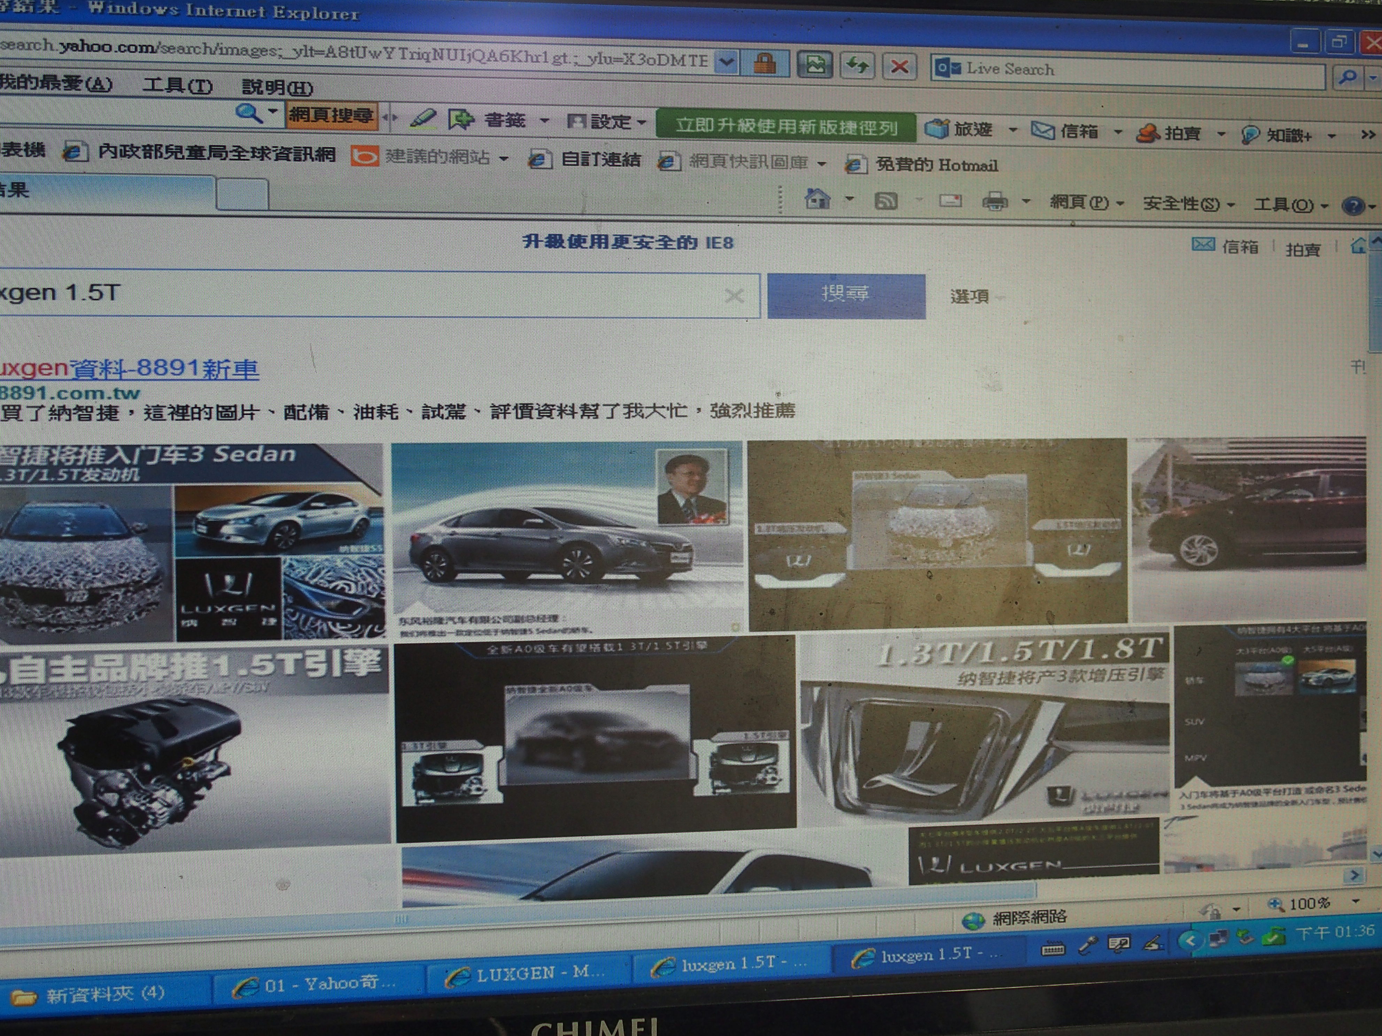This screenshot has height=1036, width=1382.
Task: Click the blue help question mark icon
Action: click(x=1353, y=205)
